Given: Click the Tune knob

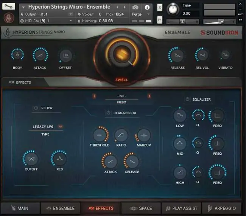Looking at the screenshot, I should [x=173, y=9].
